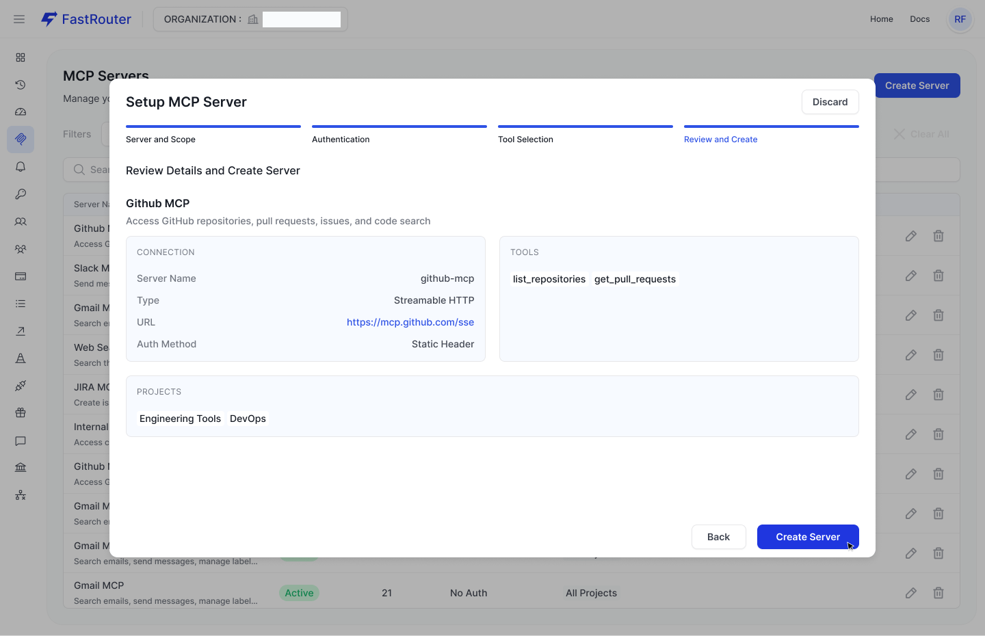The width and height of the screenshot is (985, 636).
Task: Switch to the Authentication step
Action: pyautogui.click(x=341, y=139)
